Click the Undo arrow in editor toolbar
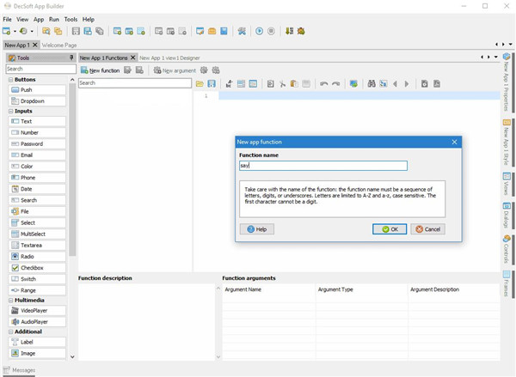Screen dimensions: 516x377 [323, 84]
